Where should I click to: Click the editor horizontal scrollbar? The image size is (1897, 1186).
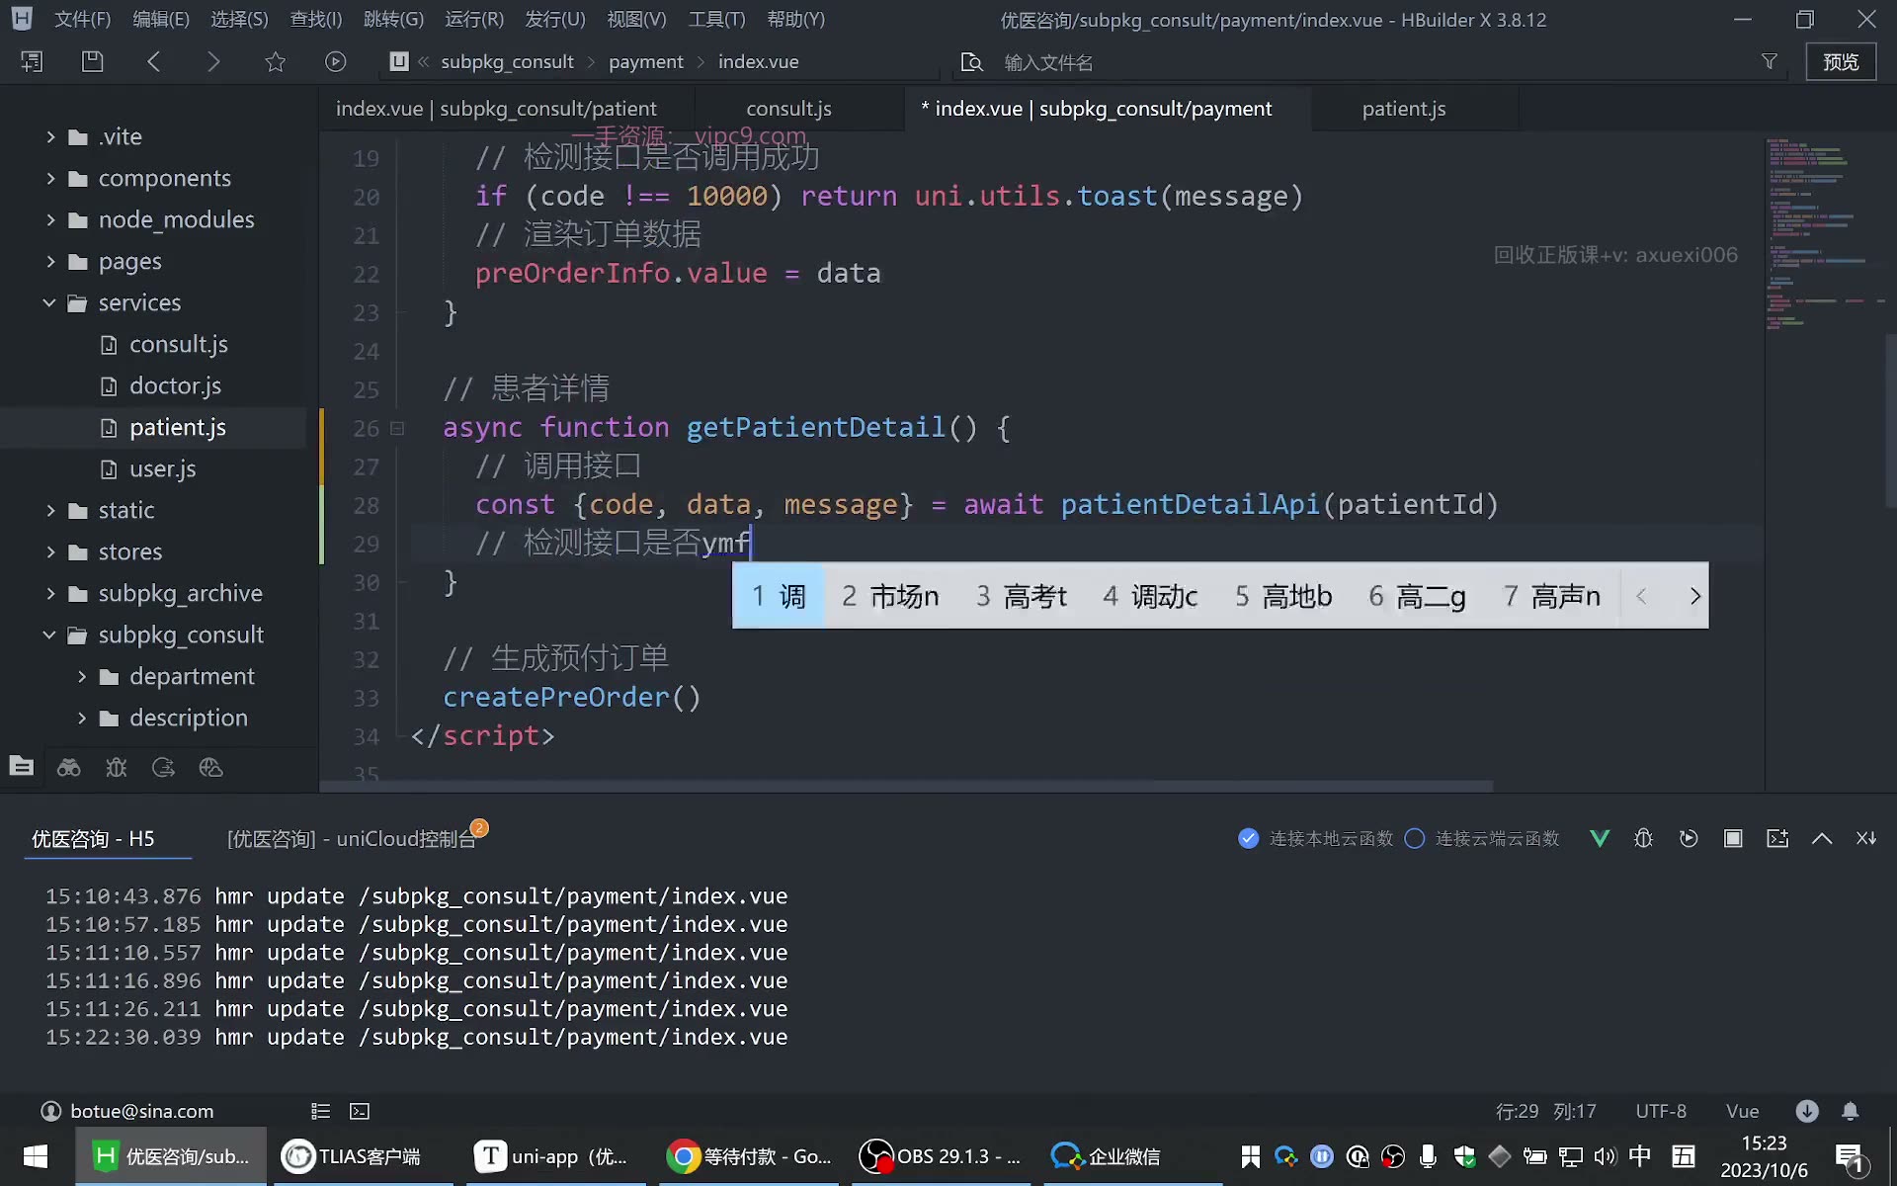click(x=907, y=787)
